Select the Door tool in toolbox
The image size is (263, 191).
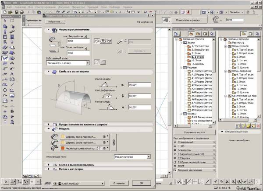click(x=12, y=37)
